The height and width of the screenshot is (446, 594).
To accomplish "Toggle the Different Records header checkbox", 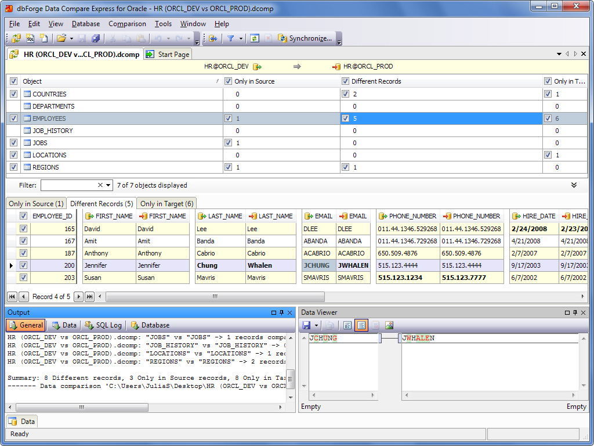I will (x=345, y=81).
